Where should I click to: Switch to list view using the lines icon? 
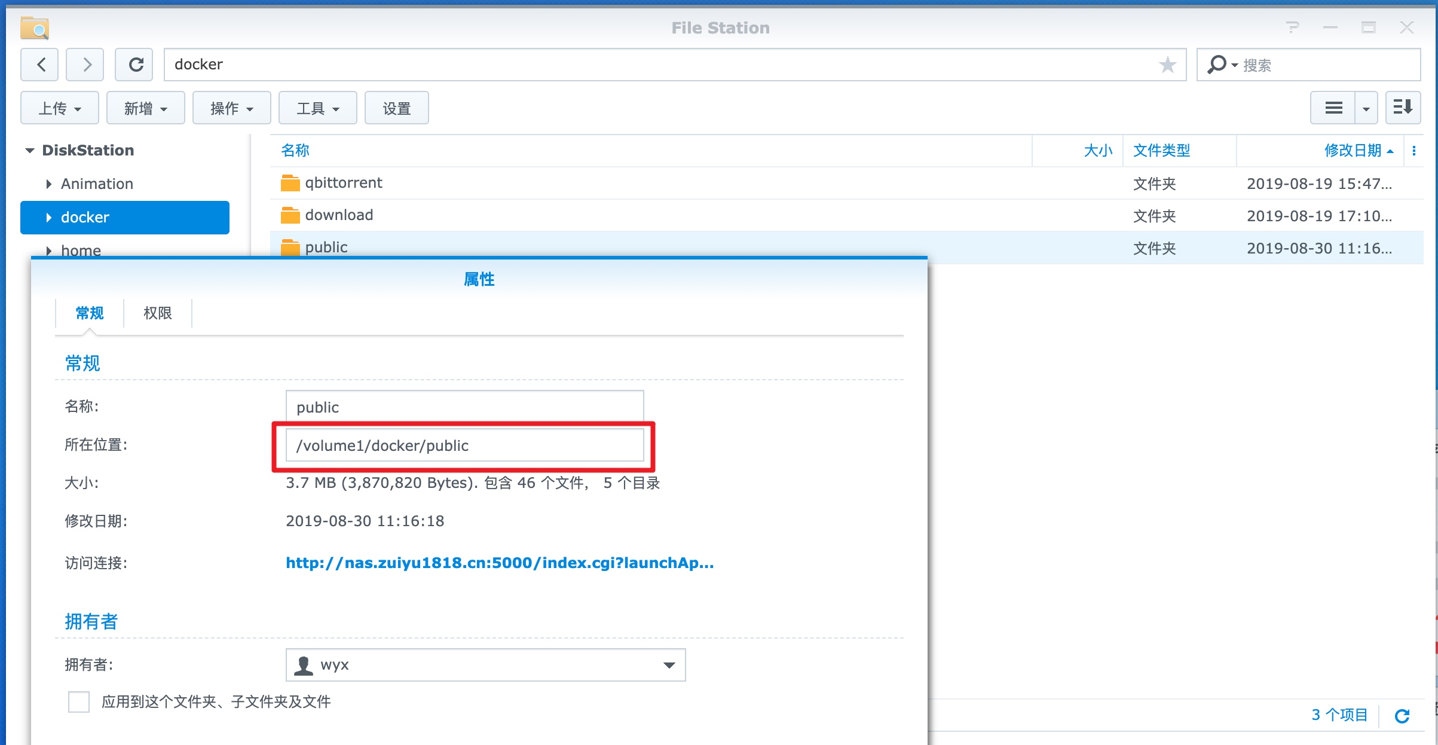[x=1333, y=108]
